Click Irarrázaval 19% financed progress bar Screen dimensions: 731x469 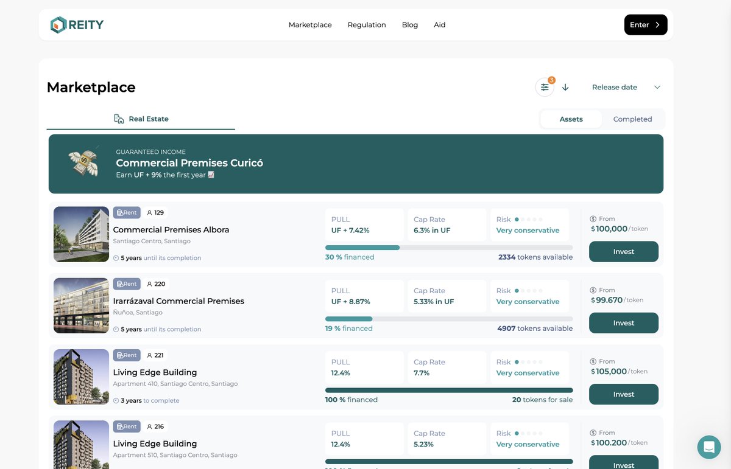click(449, 319)
